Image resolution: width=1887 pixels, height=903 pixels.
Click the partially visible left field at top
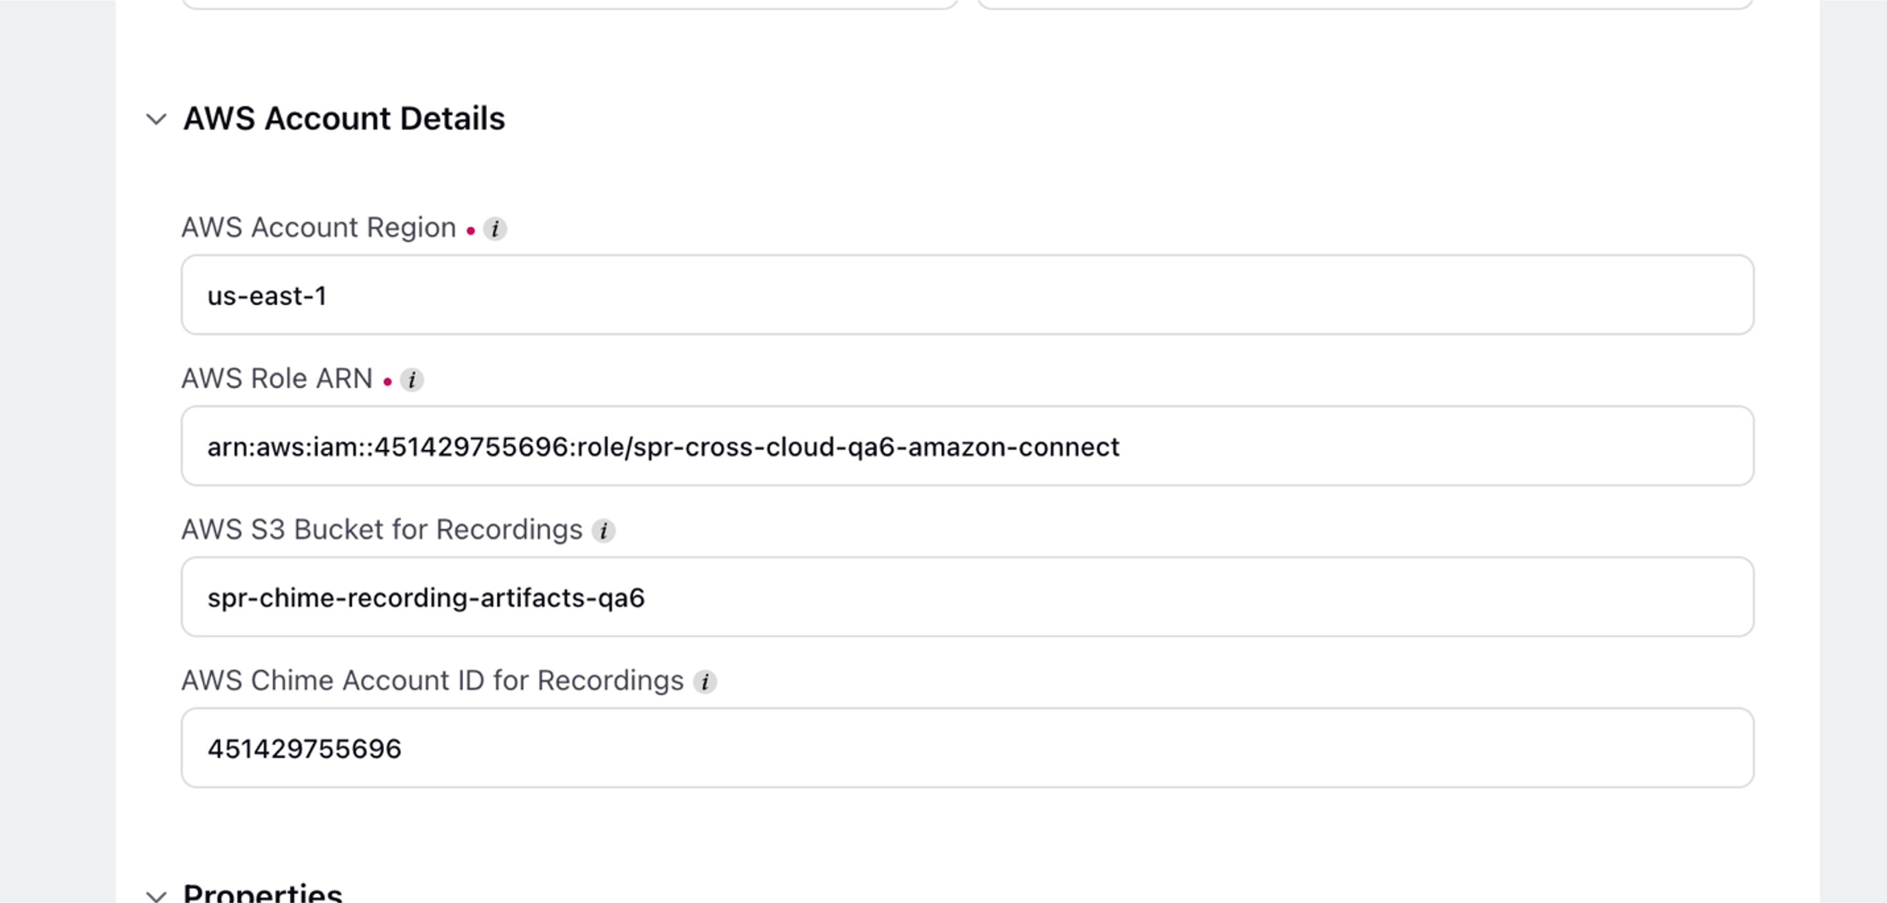(x=570, y=4)
